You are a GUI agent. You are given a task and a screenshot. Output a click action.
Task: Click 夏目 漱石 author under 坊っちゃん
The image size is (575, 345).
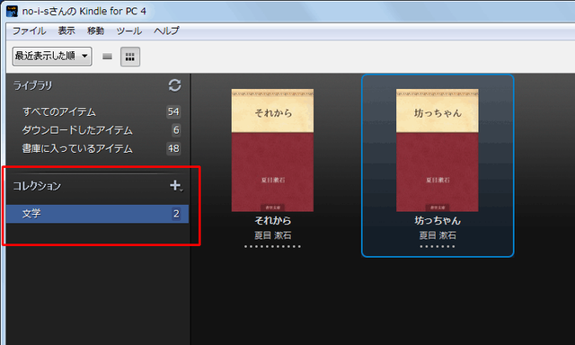click(438, 235)
